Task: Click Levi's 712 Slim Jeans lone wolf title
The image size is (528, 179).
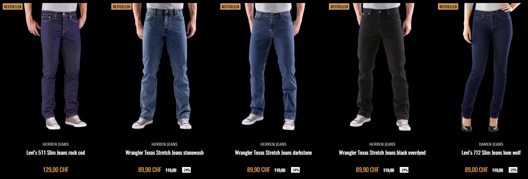Action: coord(491,153)
